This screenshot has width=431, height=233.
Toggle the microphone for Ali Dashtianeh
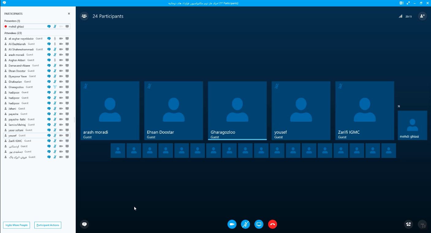coord(55,44)
